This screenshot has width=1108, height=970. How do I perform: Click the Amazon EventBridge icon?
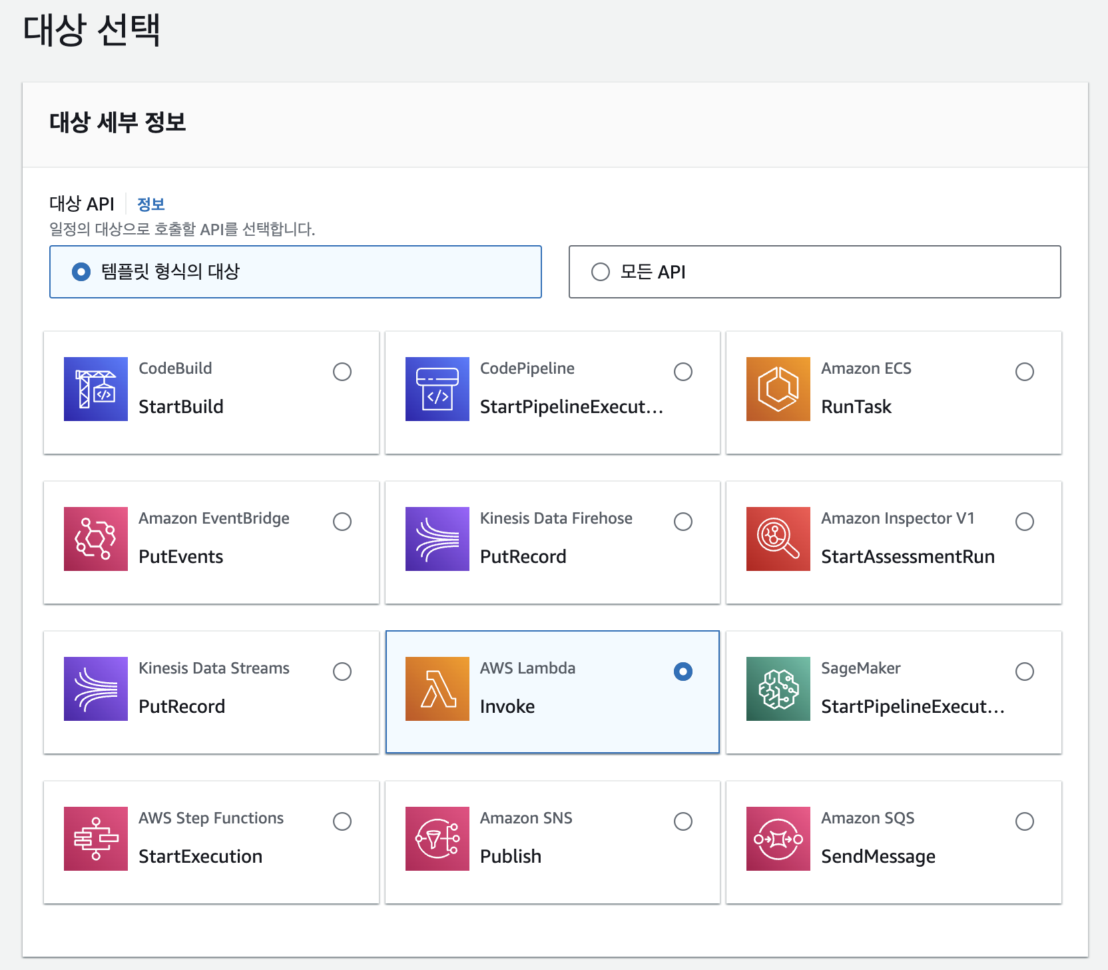96,539
